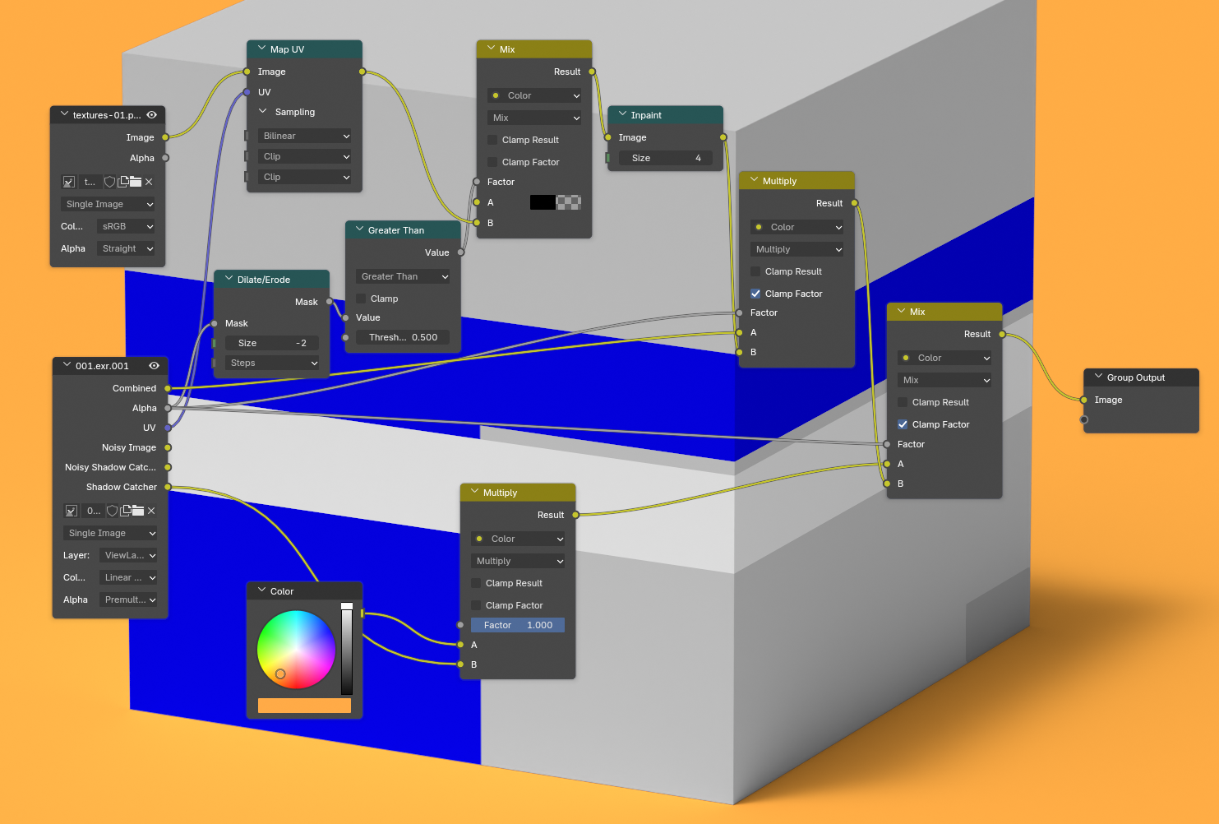Disable Clamp Factor in upper Multiply node

pyautogui.click(x=755, y=294)
